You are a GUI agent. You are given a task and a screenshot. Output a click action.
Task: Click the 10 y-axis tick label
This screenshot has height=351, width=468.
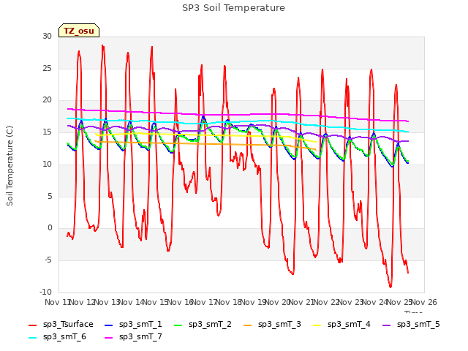47,164
